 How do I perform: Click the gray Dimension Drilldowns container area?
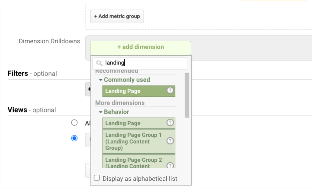click(251, 48)
